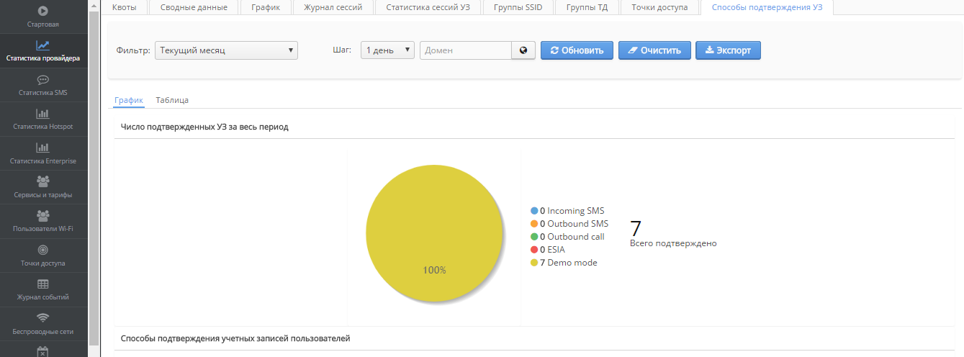Open Статистика Hotspot bar chart icon

[x=43, y=114]
